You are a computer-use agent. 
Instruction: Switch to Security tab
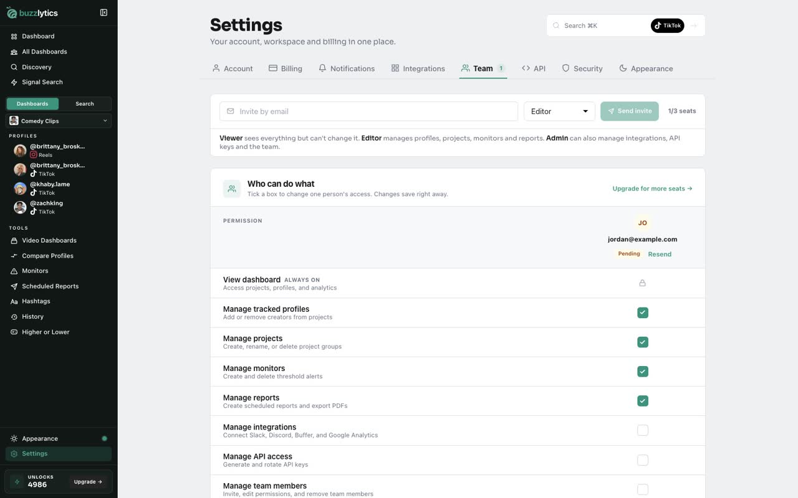tap(582, 68)
